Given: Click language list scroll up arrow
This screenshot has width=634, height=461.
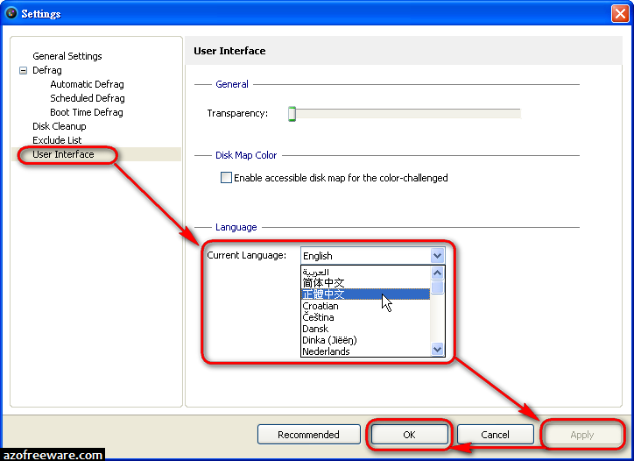Looking at the screenshot, I should click(x=437, y=273).
